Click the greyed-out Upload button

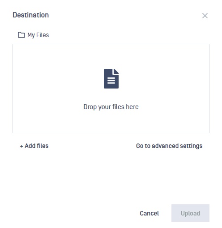click(x=190, y=213)
